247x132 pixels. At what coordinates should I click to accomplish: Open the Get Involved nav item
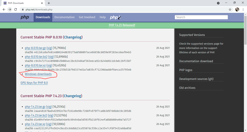[87, 17]
